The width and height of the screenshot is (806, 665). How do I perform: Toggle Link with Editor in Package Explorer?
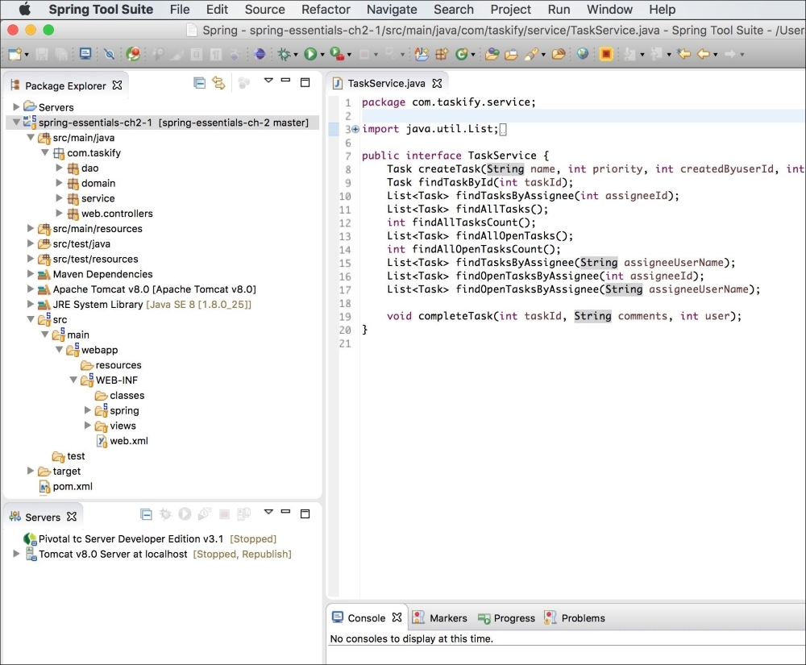[218, 81]
